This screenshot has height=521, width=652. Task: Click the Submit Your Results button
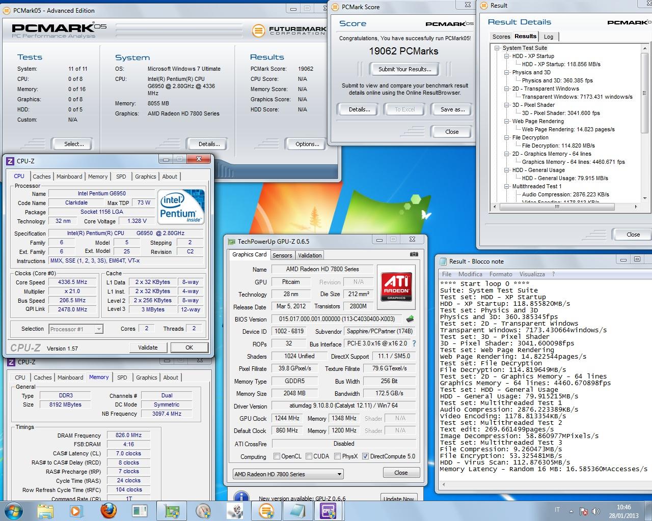click(404, 69)
